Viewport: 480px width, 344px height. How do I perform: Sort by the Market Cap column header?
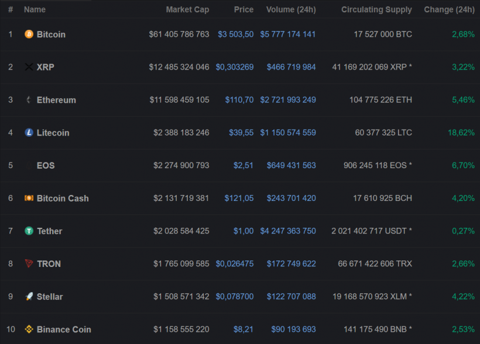click(187, 9)
